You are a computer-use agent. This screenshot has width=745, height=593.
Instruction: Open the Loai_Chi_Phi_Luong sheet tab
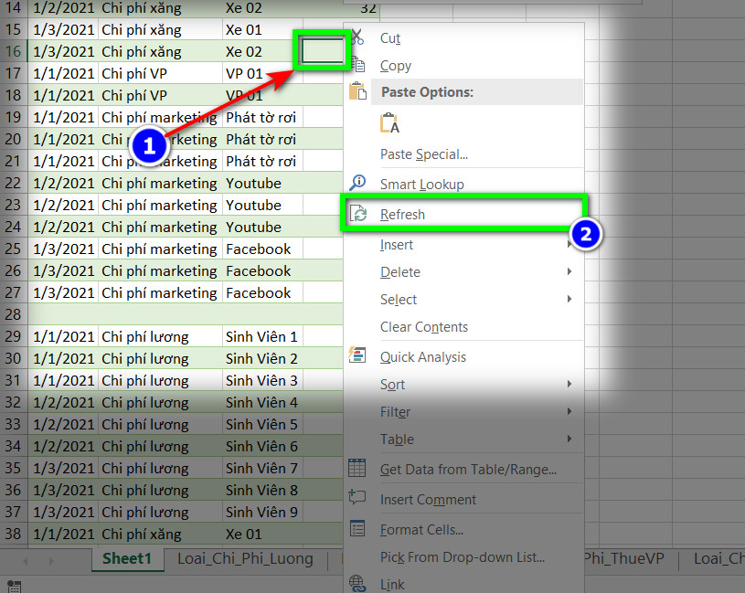[245, 559]
